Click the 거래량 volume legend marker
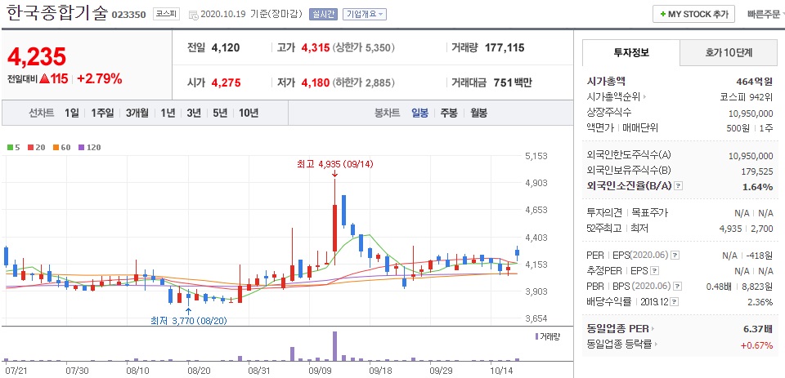This screenshot has height=378, width=785. 536,336
